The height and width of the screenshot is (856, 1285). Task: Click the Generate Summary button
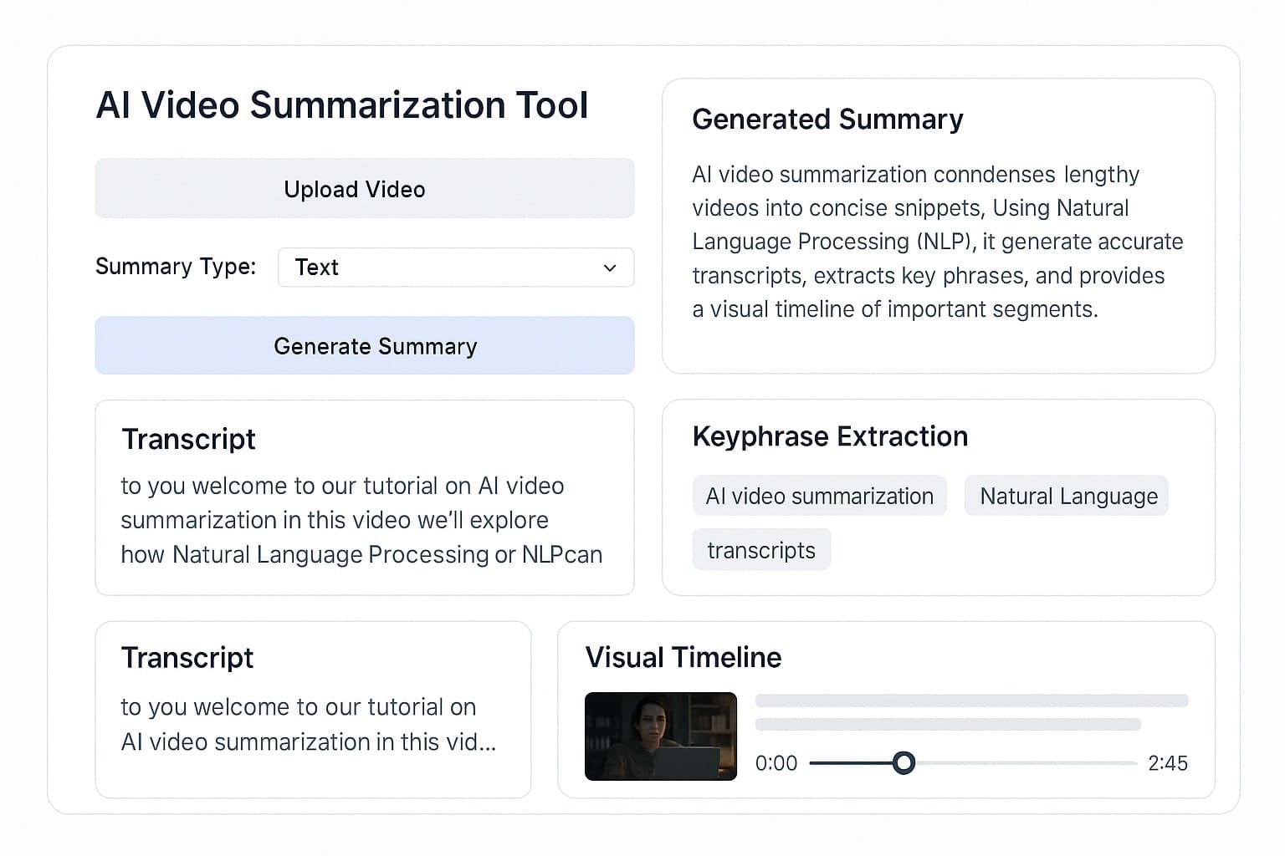tap(364, 345)
